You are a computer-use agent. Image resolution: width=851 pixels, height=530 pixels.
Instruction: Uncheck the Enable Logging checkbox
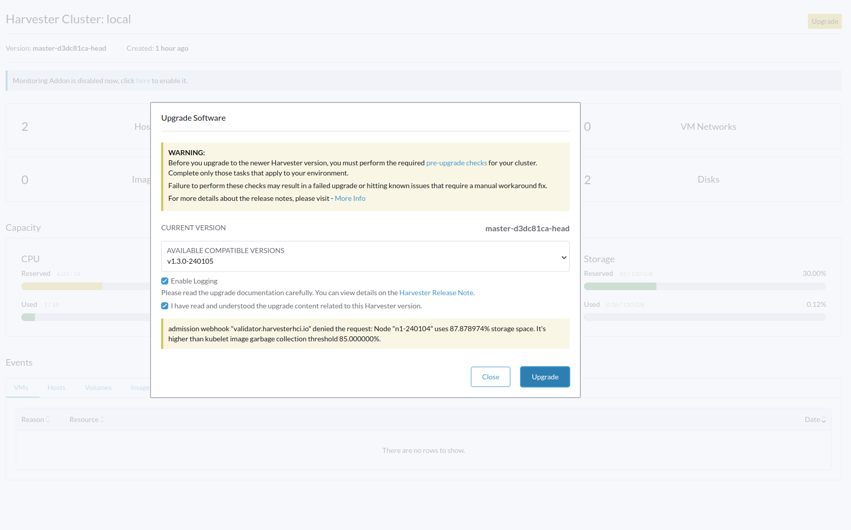coord(165,281)
